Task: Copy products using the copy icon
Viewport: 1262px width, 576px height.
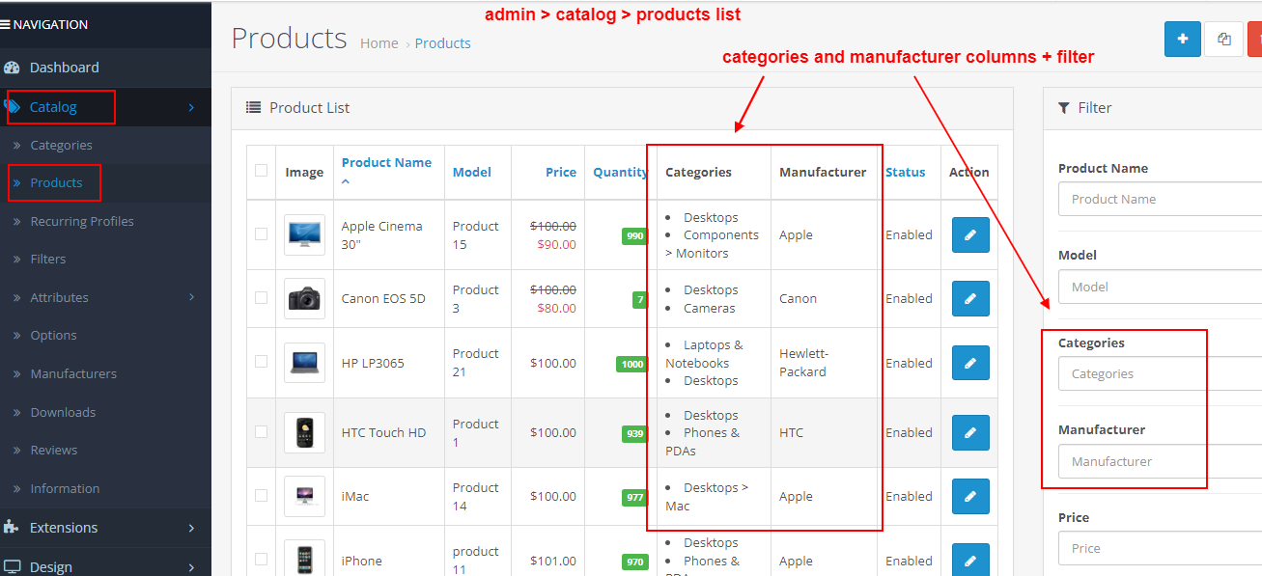Action: (x=1223, y=39)
